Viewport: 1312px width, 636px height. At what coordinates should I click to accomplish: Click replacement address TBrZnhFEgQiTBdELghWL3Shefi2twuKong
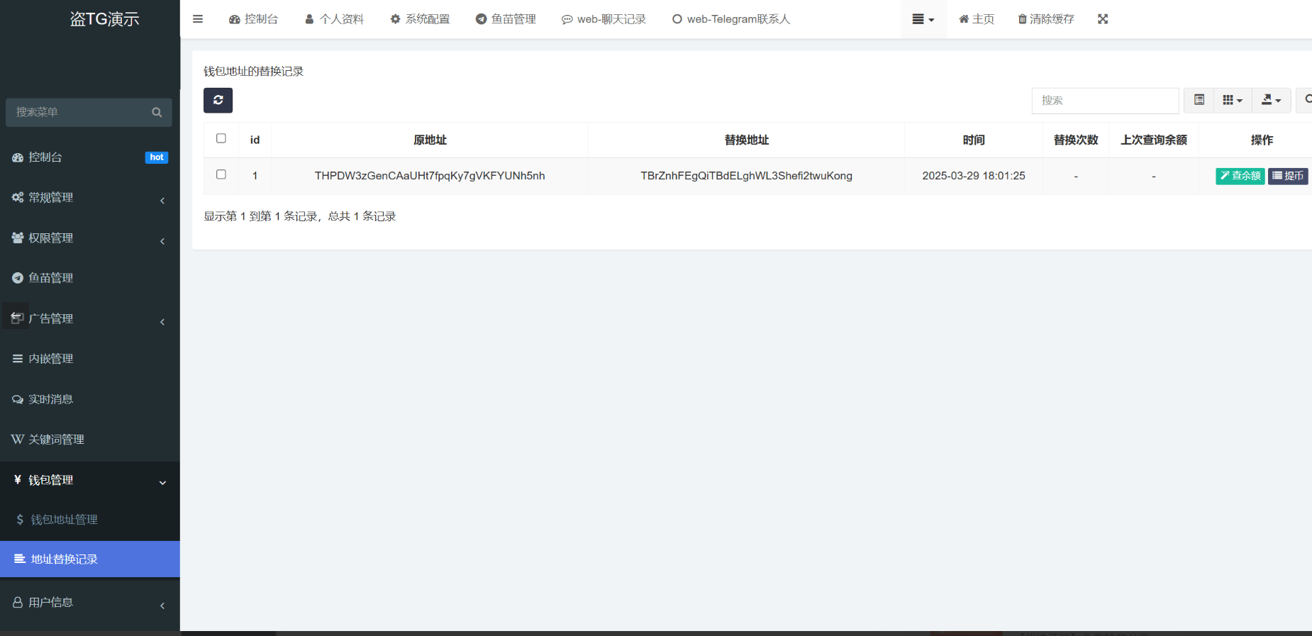[746, 176]
